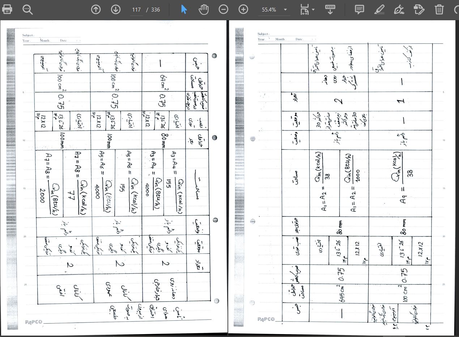Add a comment with speech bubble tool
Image resolution: width=459 pixels, height=337 pixels.
(x=359, y=9)
